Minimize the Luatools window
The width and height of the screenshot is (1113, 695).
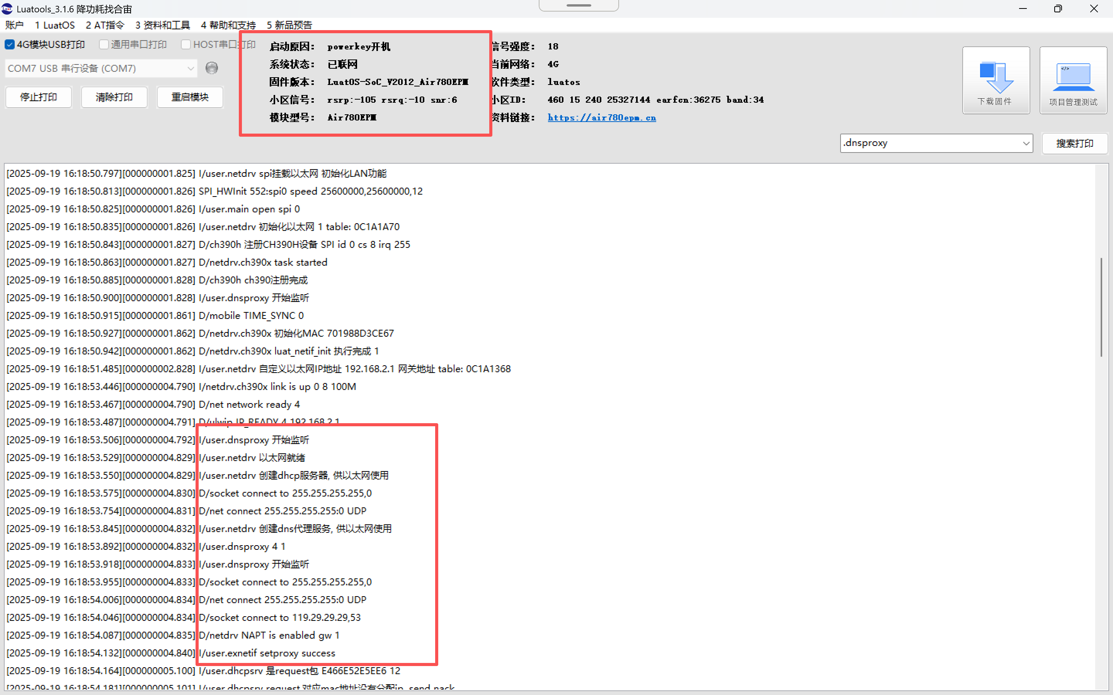1023,9
